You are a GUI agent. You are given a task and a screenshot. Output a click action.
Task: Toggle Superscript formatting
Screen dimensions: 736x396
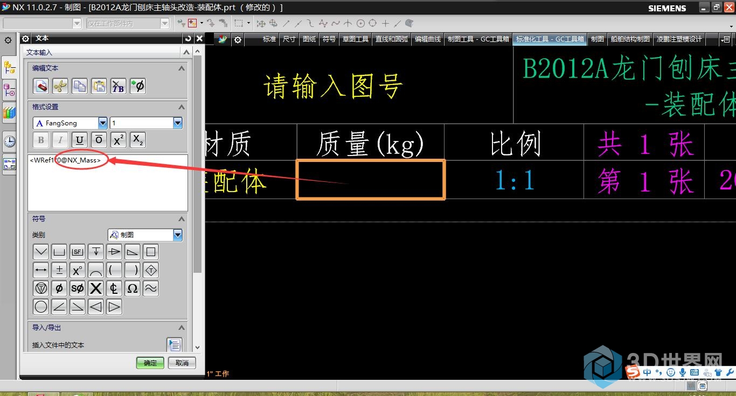pyautogui.click(x=119, y=140)
